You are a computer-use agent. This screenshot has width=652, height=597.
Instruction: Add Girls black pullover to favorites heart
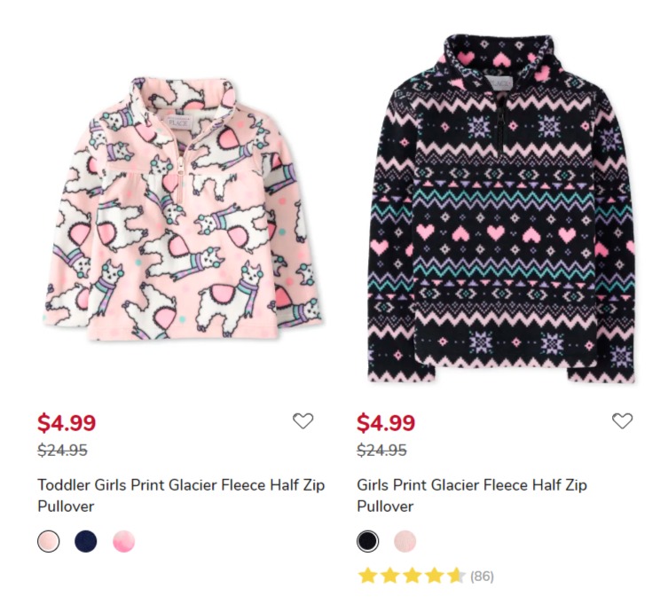(622, 420)
